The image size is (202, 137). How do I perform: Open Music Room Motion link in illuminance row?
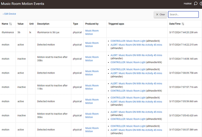[92, 32]
